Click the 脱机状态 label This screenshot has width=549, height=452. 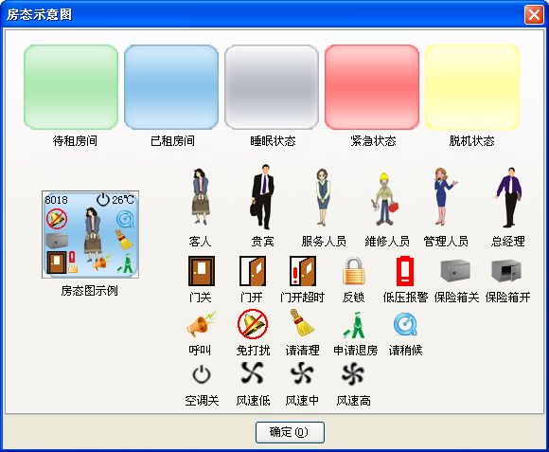pos(471,141)
